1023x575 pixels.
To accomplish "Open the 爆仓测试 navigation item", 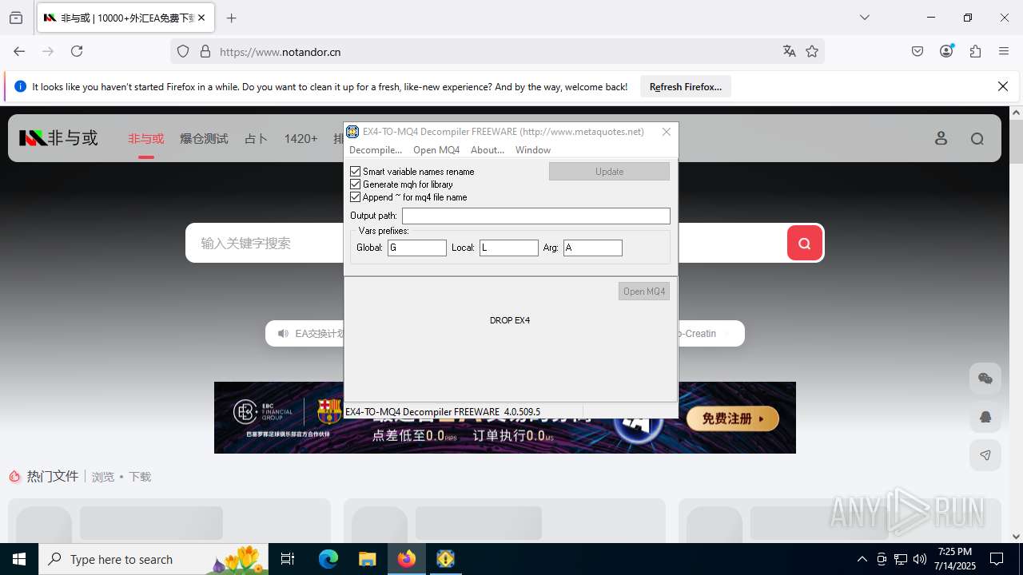I will point(204,138).
